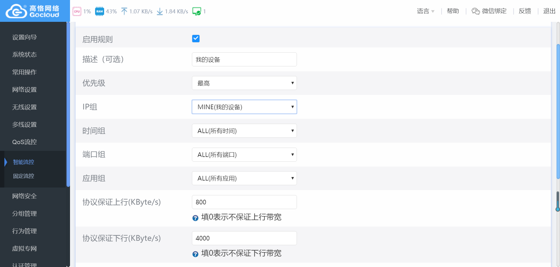Viewport: 560px width, 267px height.
Task: Expand the 语言 language menu
Action: click(x=426, y=11)
